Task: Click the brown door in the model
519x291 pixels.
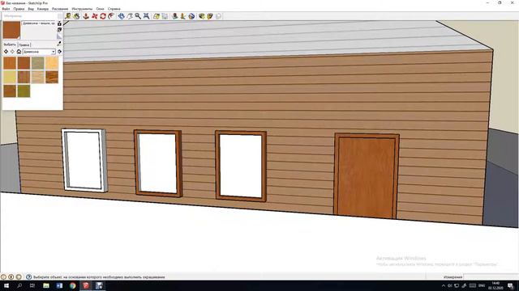Action: (367, 177)
